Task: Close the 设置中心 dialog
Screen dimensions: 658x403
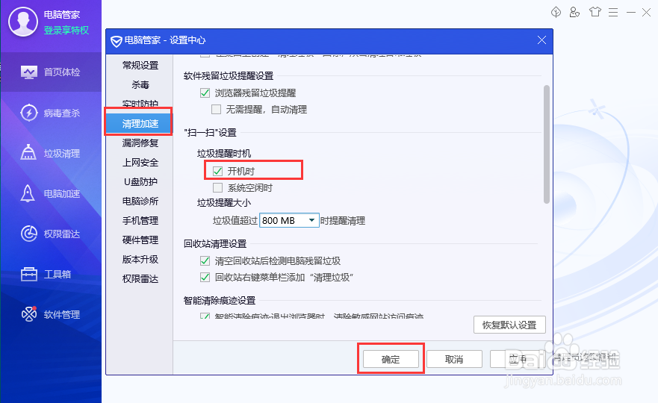Action: pos(541,40)
